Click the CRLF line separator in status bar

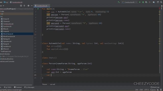click(141, 90)
